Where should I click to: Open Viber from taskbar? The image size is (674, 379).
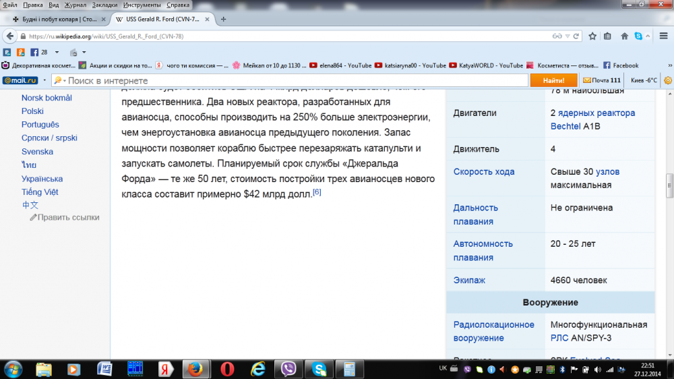[x=288, y=369]
